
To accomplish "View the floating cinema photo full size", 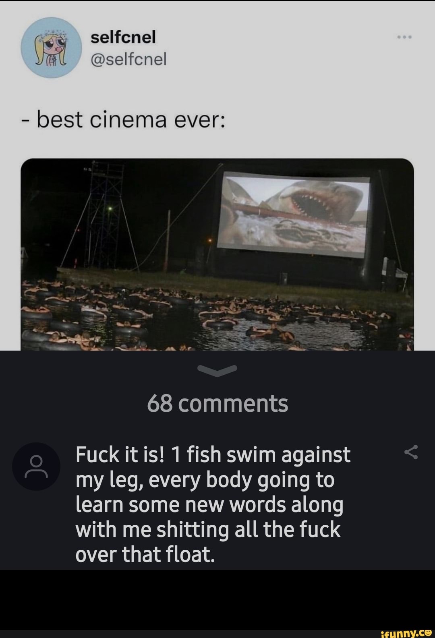I will [x=217, y=254].
